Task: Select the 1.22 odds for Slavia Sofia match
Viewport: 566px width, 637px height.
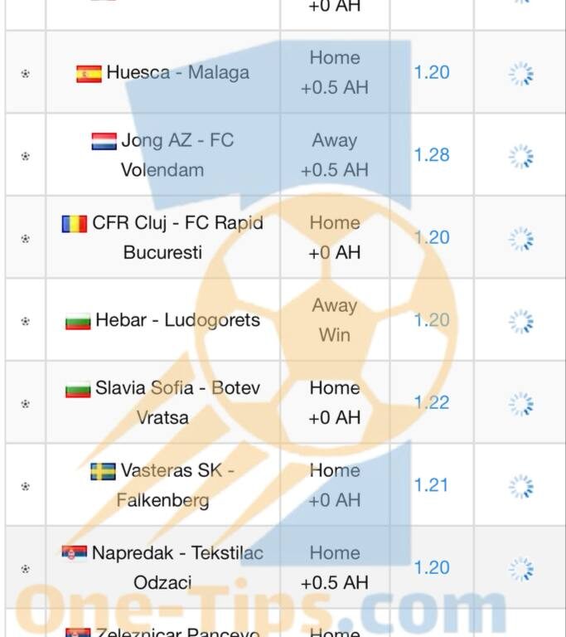Action: pyautogui.click(x=432, y=402)
